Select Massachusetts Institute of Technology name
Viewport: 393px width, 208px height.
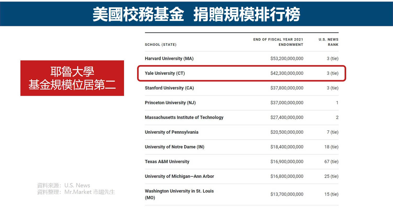coord(184,117)
